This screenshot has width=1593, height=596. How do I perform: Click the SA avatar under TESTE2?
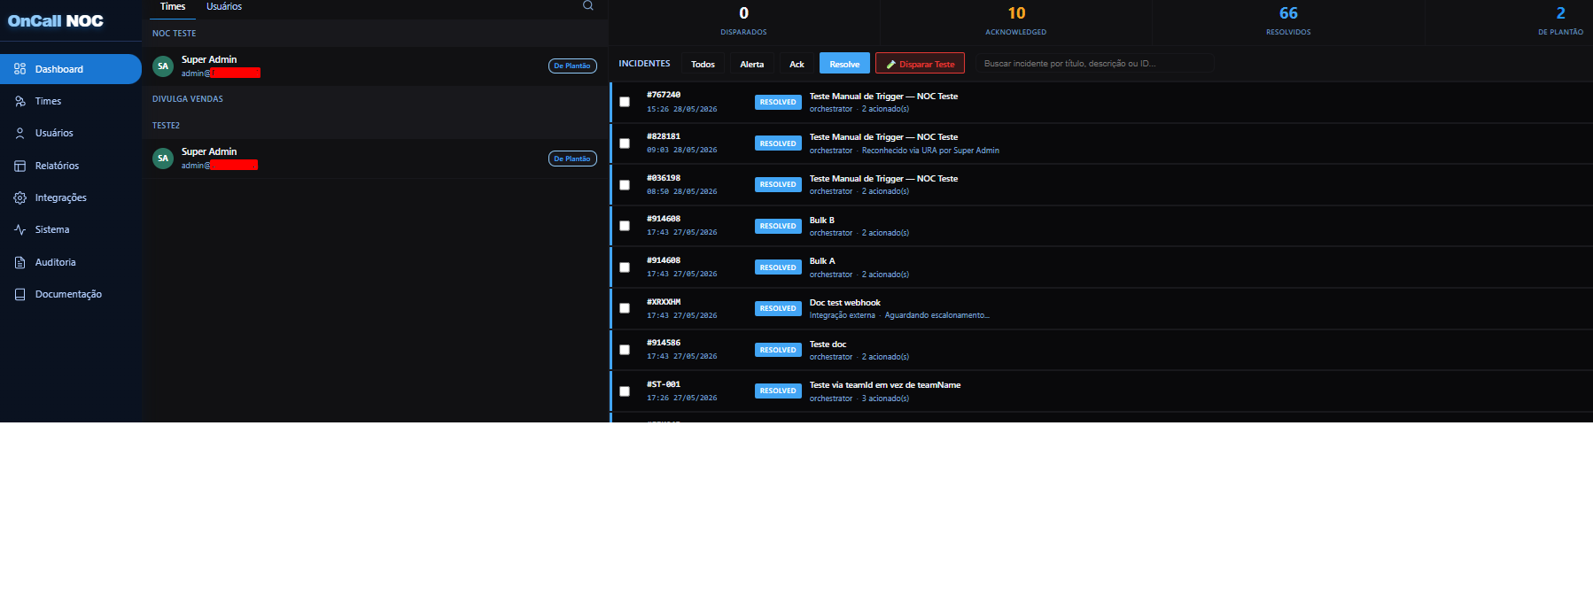pos(163,159)
